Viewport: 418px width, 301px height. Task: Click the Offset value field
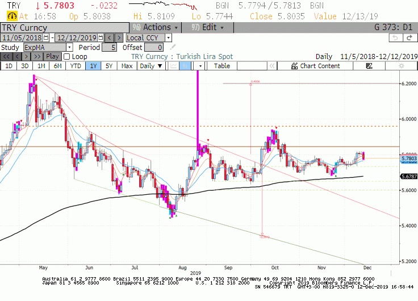(154, 48)
